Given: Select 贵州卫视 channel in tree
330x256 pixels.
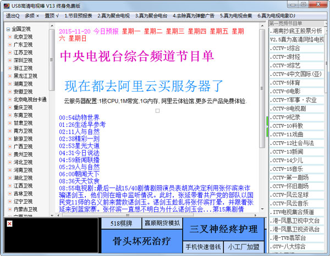Looking at the screenshot, I should point(23,154).
